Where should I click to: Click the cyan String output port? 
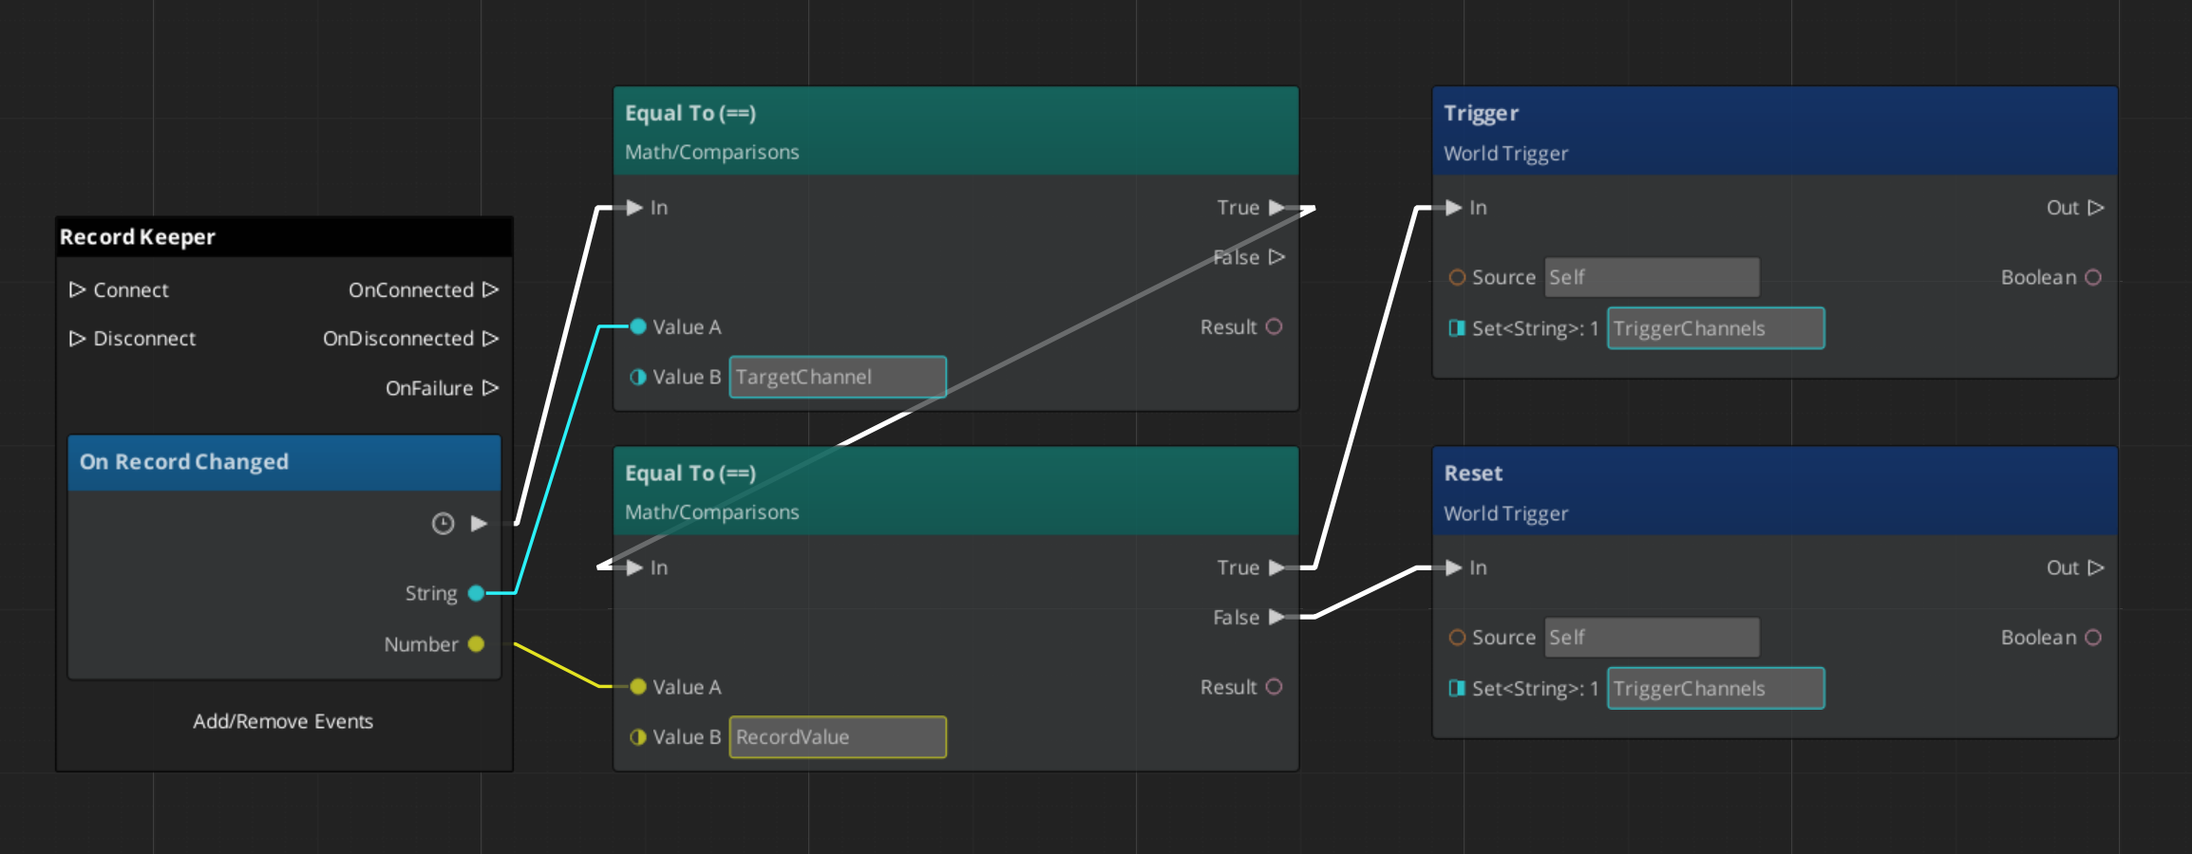(477, 594)
